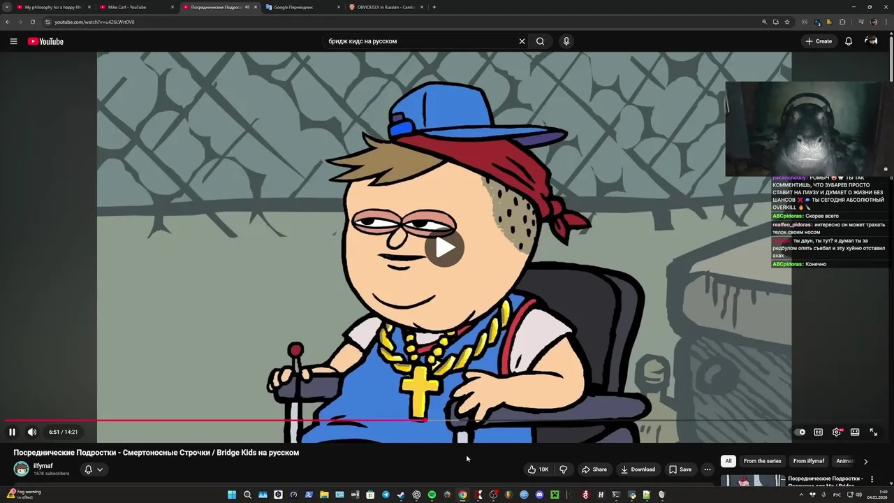Screen dimensions: 894x503
Task: Share the video
Action: coord(594,469)
